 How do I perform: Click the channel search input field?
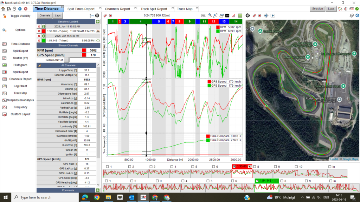click(x=85, y=60)
